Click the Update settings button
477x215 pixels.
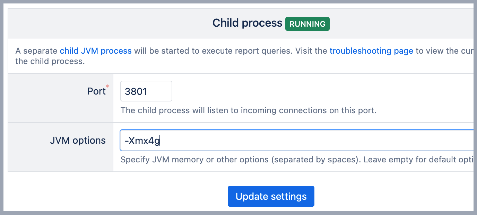(x=271, y=196)
